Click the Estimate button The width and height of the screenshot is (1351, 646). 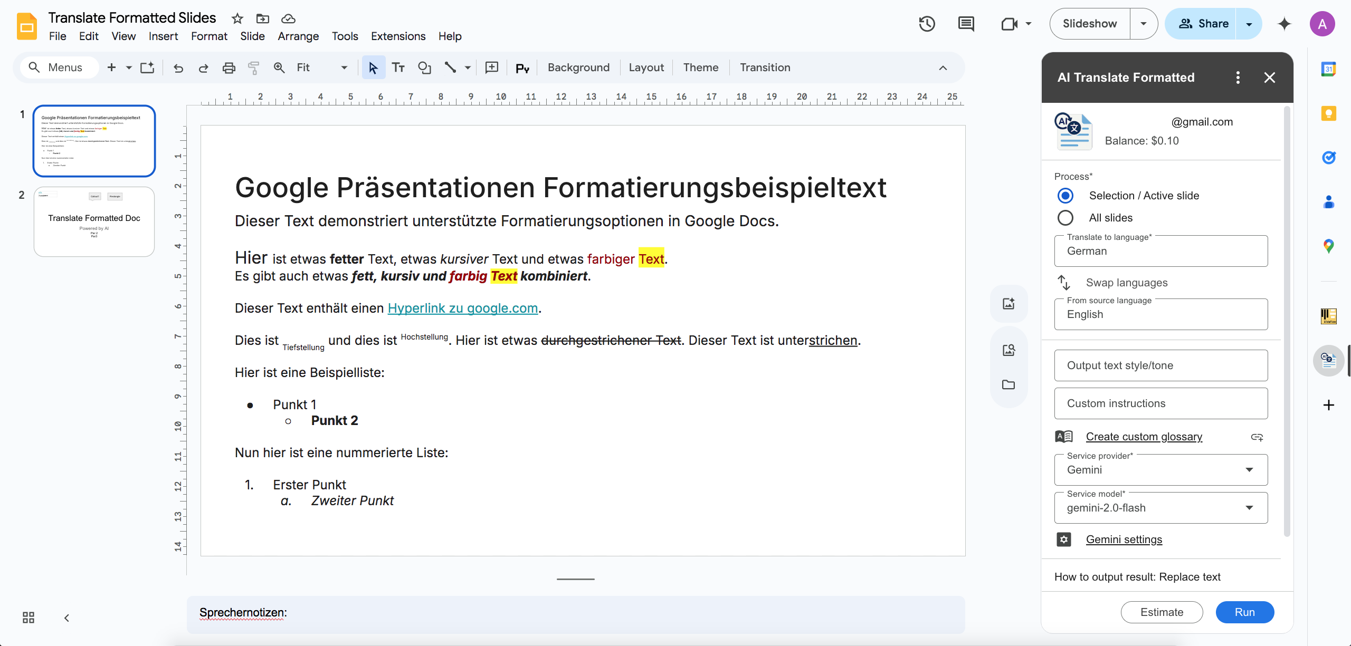click(1162, 612)
